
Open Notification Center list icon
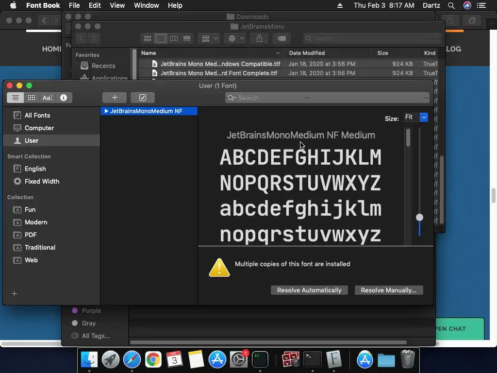[x=481, y=5]
